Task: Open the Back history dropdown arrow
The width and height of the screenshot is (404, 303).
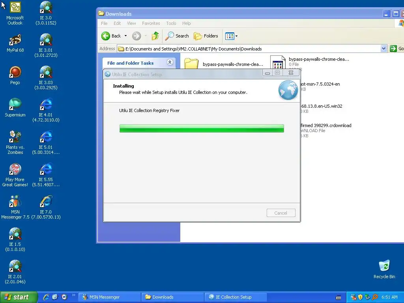Action: pyautogui.click(x=125, y=36)
